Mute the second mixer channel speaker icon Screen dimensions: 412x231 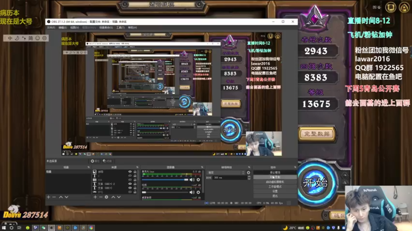coord(192,192)
